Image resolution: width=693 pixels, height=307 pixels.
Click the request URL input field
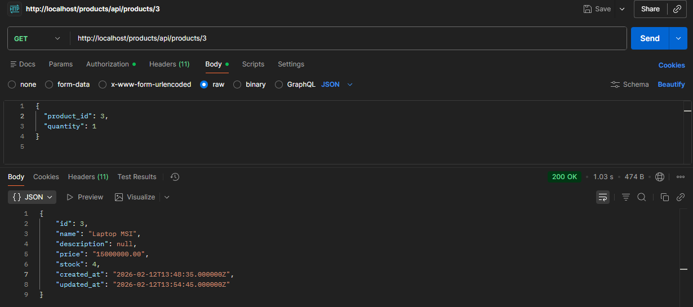pyautogui.click(x=349, y=38)
